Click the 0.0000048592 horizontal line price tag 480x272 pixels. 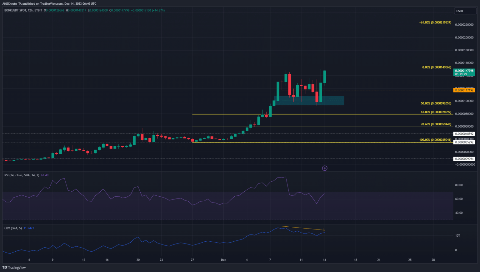[x=464, y=134]
